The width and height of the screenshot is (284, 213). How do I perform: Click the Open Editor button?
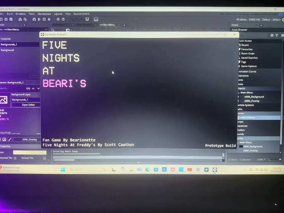tap(26, 105)
